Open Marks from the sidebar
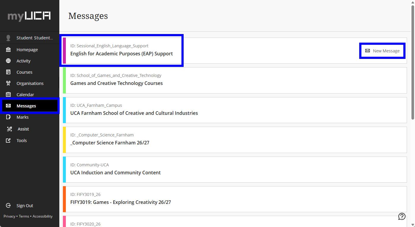This screenshot has width=415, height=227. (30, 117)
